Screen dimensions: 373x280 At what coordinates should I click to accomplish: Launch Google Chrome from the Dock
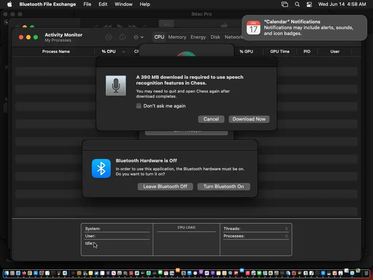(30, 273)
